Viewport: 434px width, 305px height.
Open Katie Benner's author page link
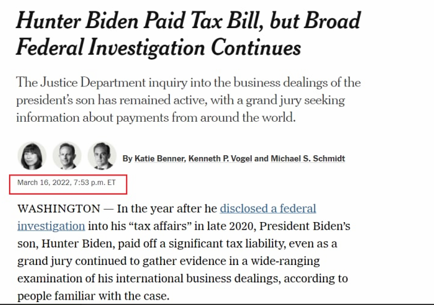click(x=160, y=159)
